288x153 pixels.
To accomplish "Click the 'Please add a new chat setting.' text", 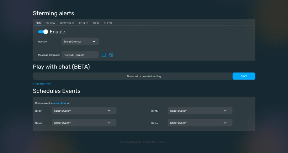I will (144, 76).
